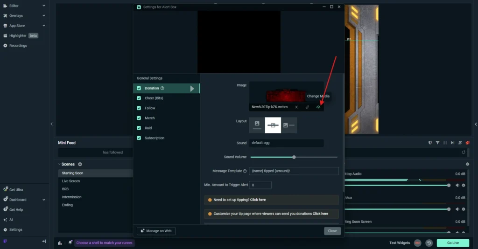The height and width of the screenshot is (249, 478).
Task: Mute the Desktop Audio speaker icon
Action: tap(457, 185)
